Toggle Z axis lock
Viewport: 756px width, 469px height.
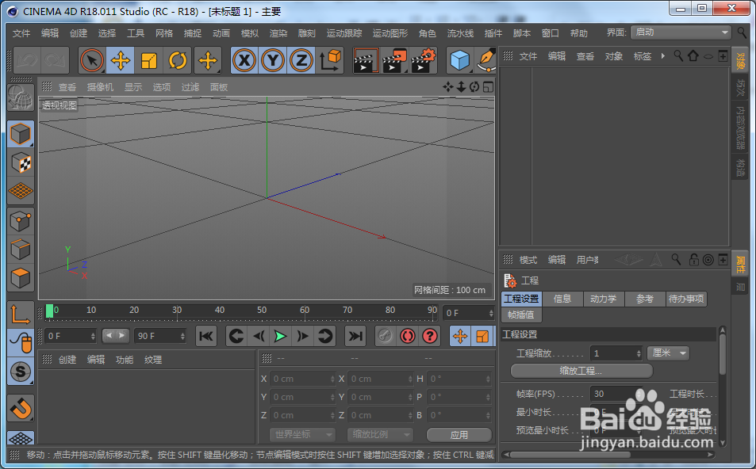tap(301, 61)
